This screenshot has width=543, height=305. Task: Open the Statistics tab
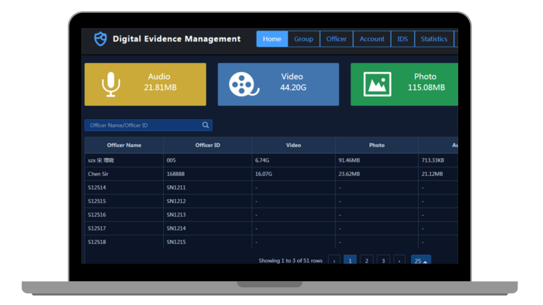pos(434,39)
